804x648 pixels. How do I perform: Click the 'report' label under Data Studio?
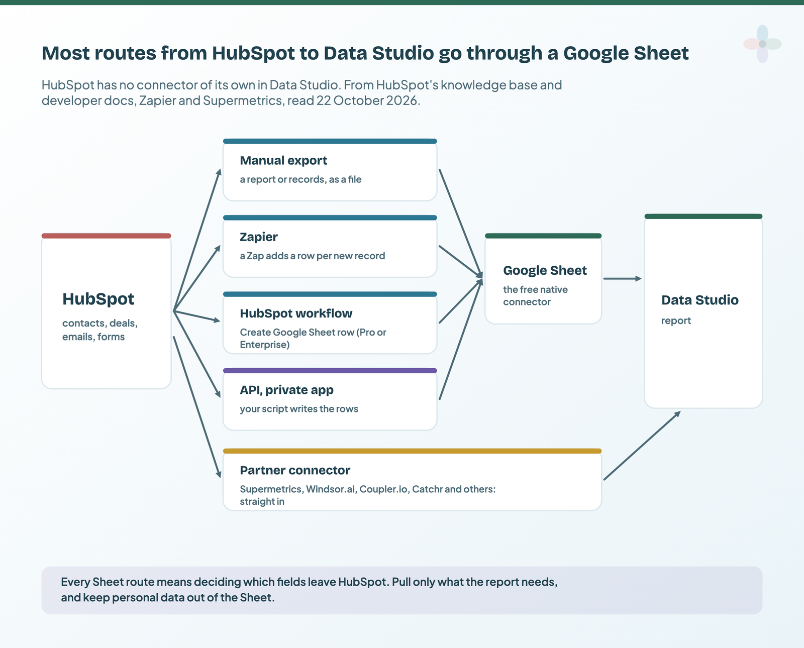(676, 320)
